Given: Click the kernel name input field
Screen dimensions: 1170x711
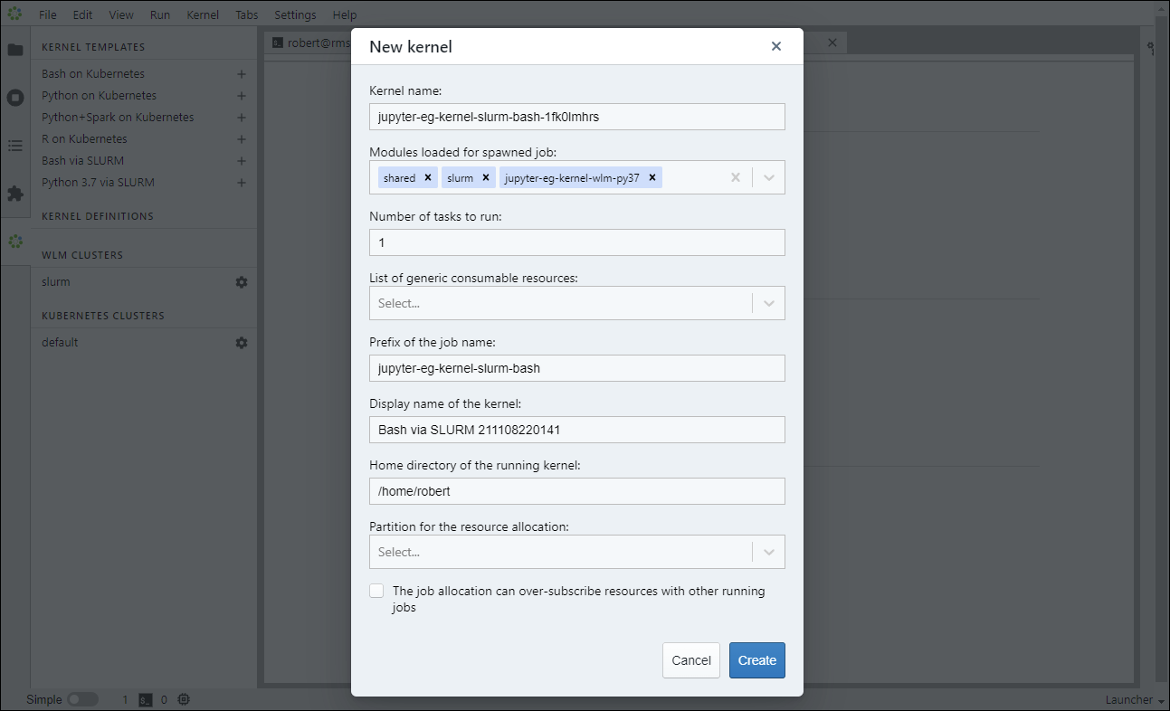Looking at the screenshot, I should (576, 116).
